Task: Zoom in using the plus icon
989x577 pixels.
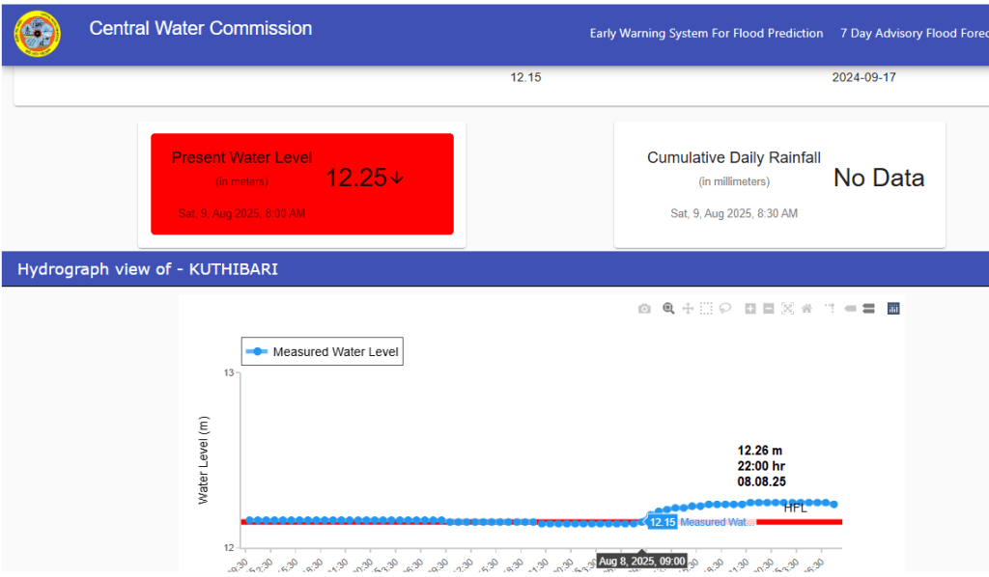Action: point(750,309)
